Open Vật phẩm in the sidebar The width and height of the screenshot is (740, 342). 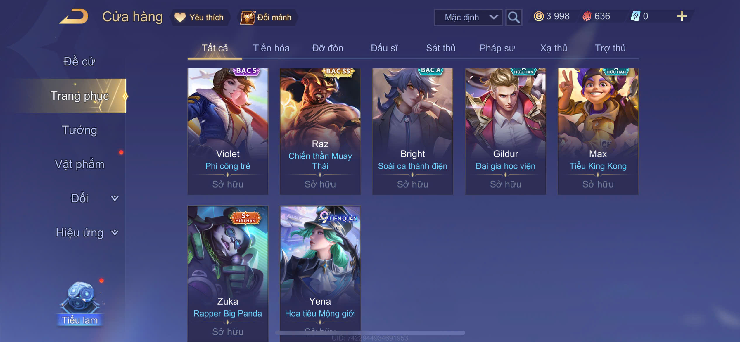(79, 164)
